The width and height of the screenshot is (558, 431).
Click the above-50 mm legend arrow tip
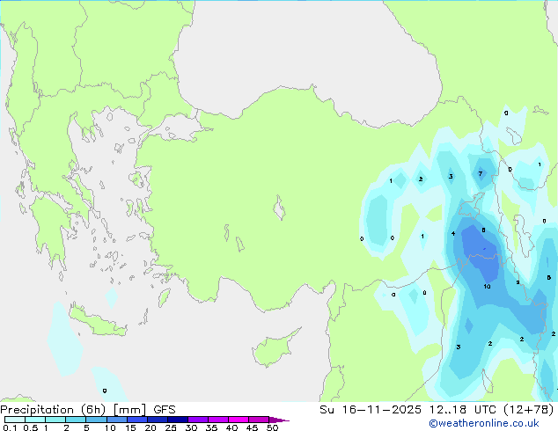tap(279, 420)
